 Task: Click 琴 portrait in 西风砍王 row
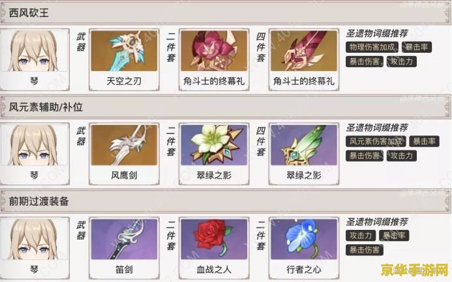[35, 59]
